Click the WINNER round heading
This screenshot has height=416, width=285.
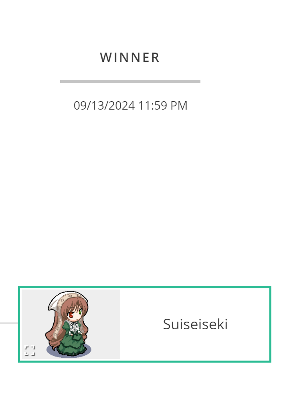pyautogui.click(x=130, y=57)
